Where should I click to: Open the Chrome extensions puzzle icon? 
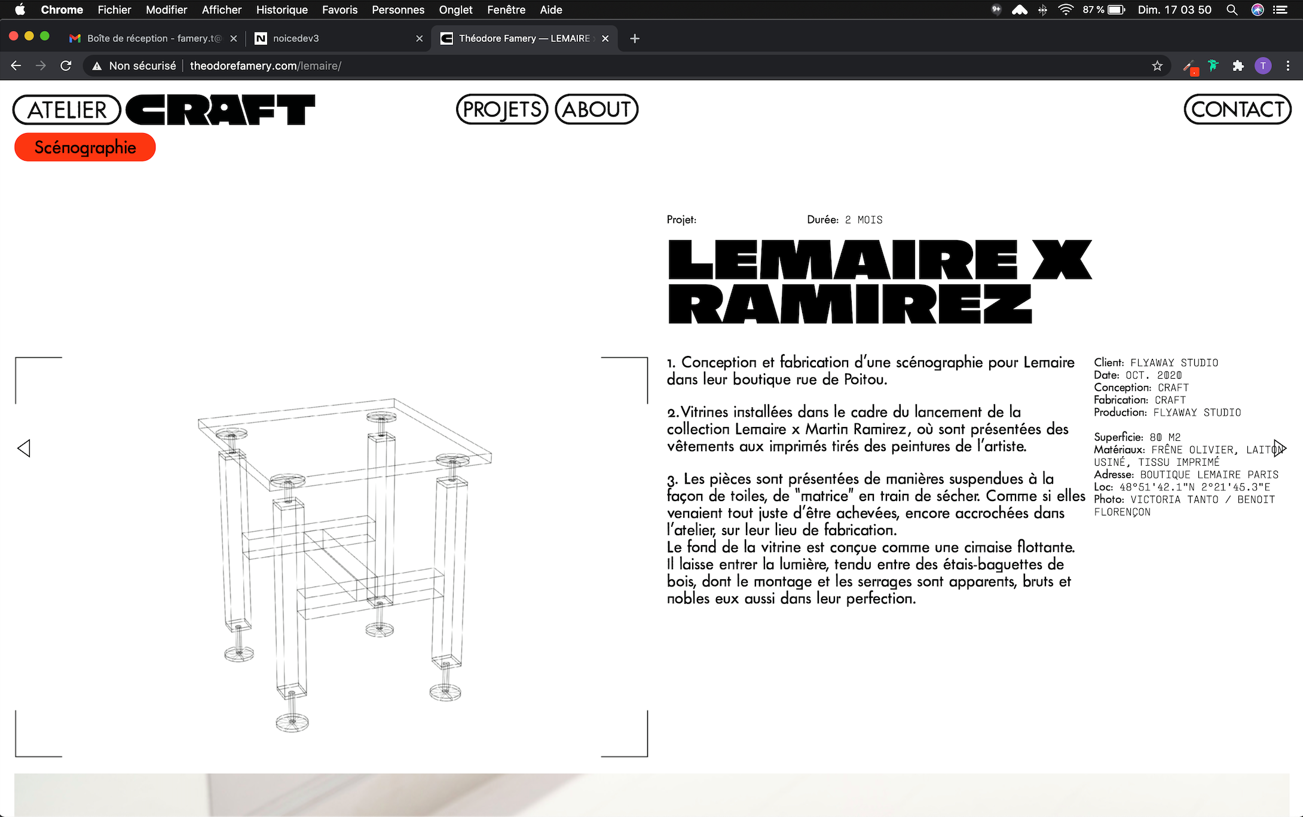(x=1238, y=66)
